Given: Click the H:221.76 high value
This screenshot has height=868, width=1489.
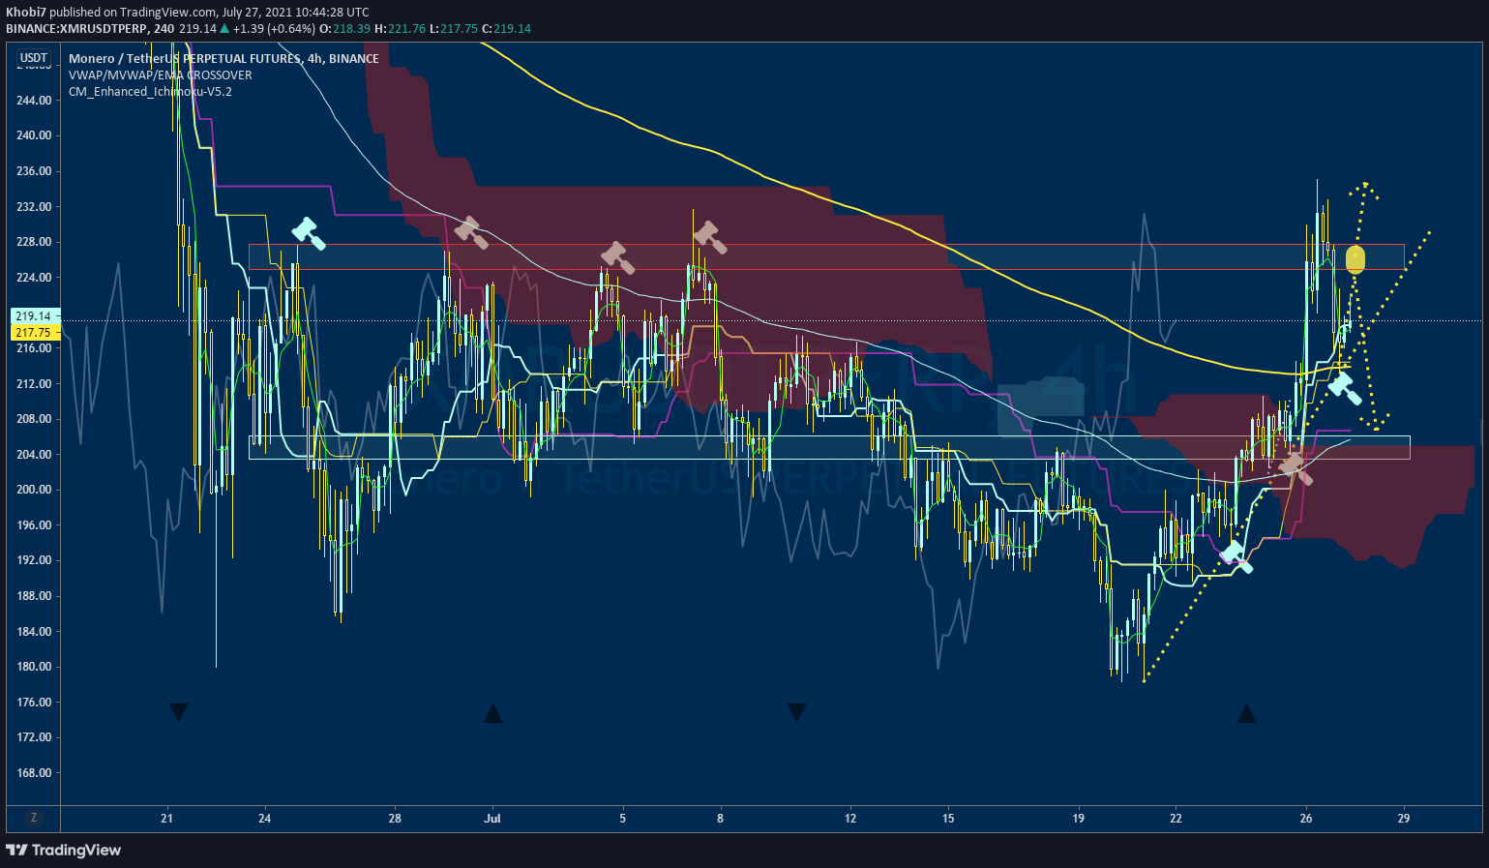Looking at the screenshot, I should [x=401, y=29].
